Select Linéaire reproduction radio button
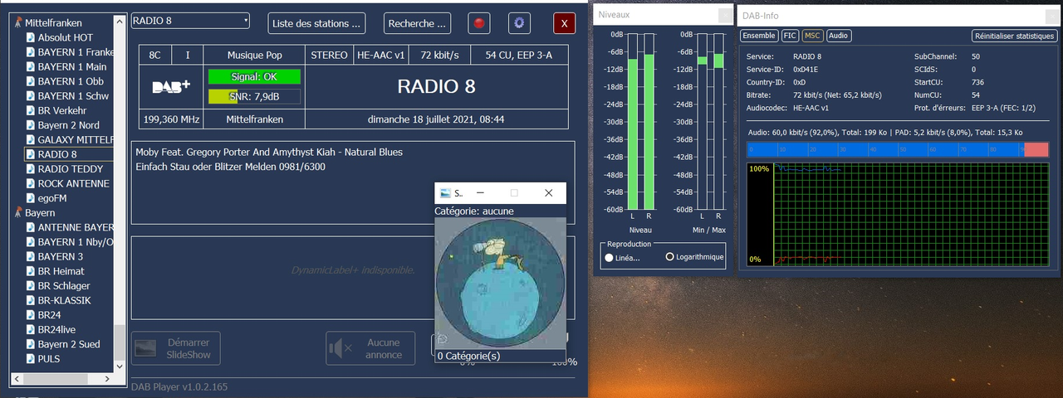Viewport: 1063px width, 398px height. [610, 257]
